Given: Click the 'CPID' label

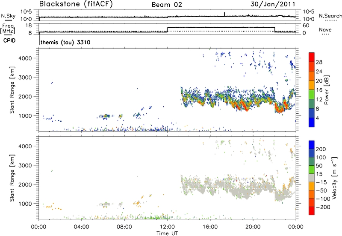Looking at the screenshot, I should (9, 40).
